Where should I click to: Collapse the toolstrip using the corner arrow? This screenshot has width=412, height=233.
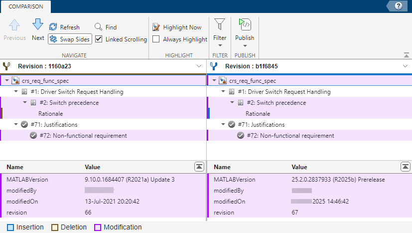click(x=407, y=55)
